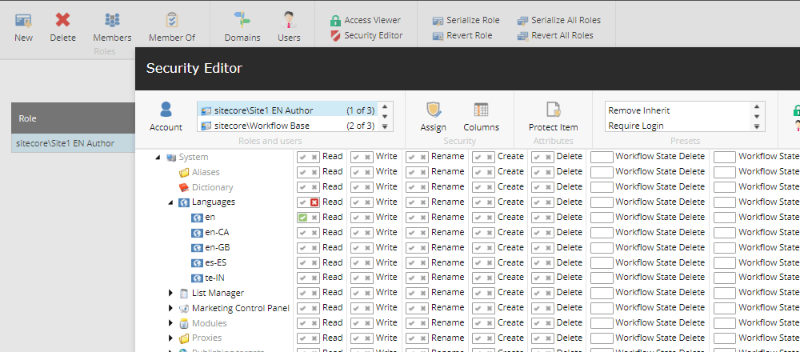Toggle Create deny for the Aliases row
800x352 pixels.
(x=490, y=171)
